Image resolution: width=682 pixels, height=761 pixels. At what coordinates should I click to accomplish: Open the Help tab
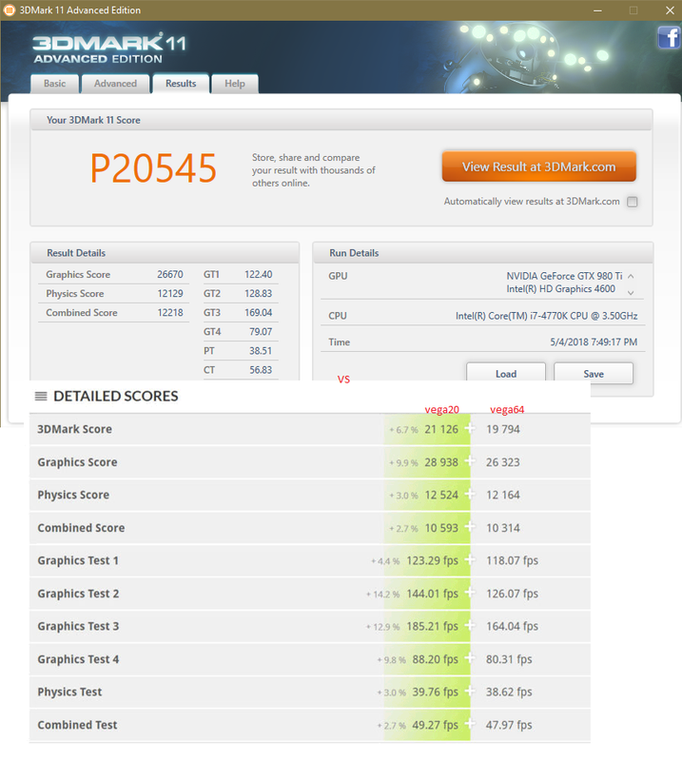(x=234, y=84)
